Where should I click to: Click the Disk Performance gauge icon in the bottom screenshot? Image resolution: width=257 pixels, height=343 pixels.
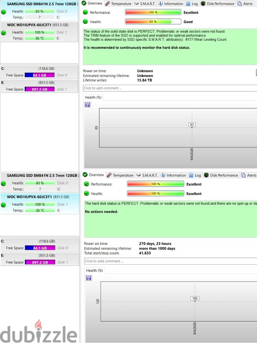(206, 175)
